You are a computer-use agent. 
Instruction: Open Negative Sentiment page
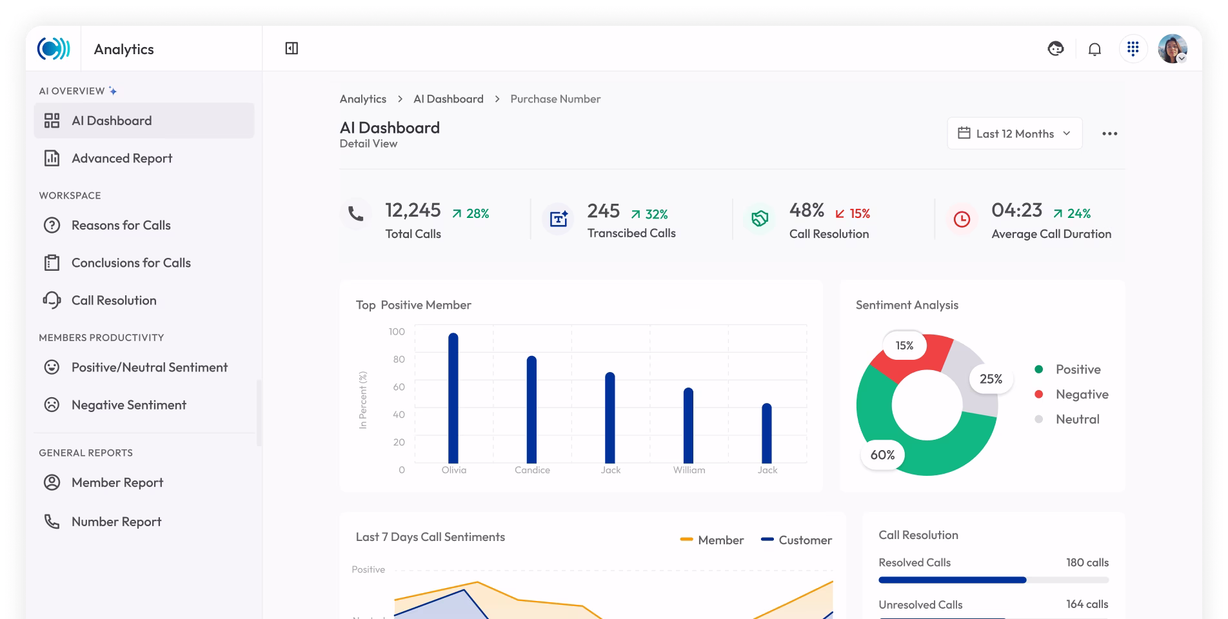point(144,404)
